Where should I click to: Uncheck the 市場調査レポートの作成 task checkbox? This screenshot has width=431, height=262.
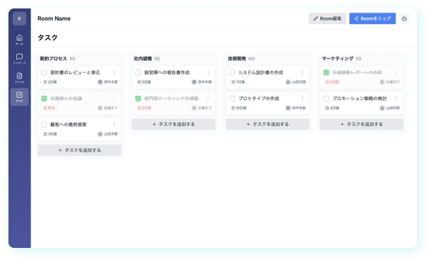[326, 73]
